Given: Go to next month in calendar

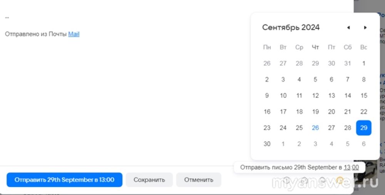Looking at the screenshot, I should pos(365,28).
